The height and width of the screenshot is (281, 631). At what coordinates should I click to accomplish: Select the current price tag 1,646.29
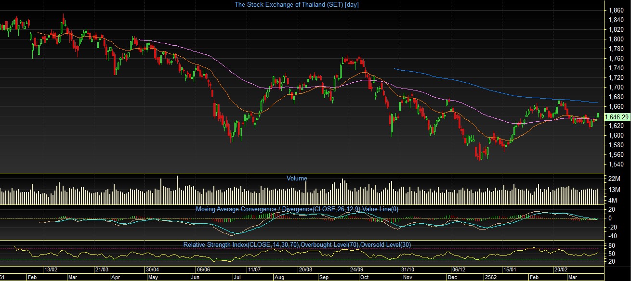tap(617, 117)
